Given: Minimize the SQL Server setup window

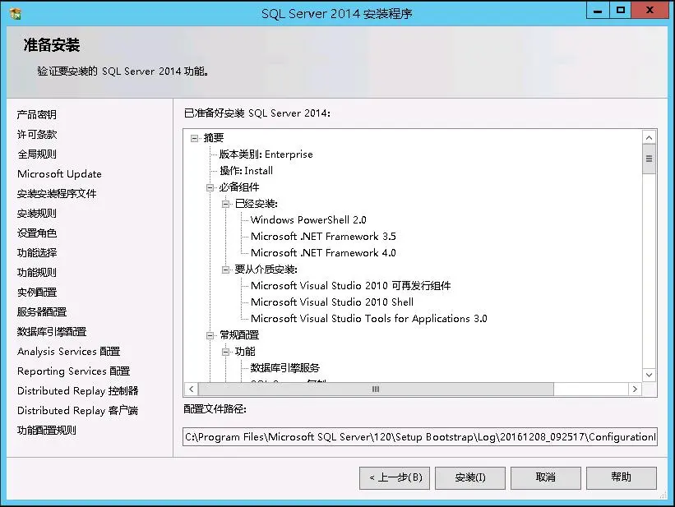Looking at the screenshot, I should [598, 11].
